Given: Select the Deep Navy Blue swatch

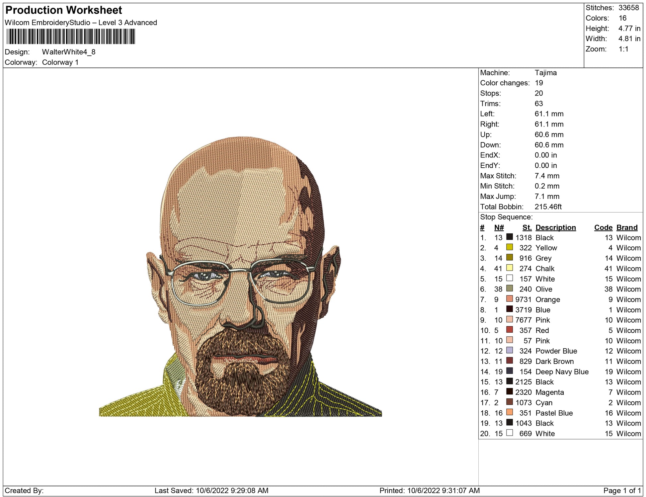Looking at the screenshot, I should (x=509, y=371).
